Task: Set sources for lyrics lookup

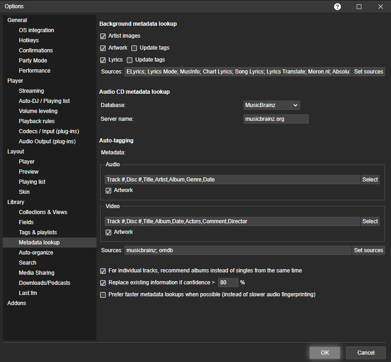Action: (x=368, y=72)
